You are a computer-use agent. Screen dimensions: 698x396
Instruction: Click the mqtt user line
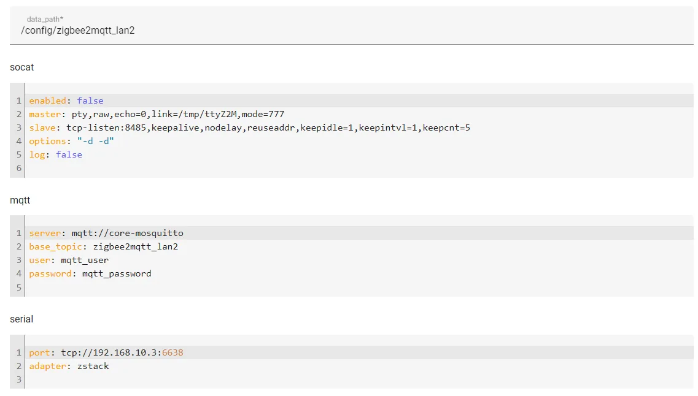(69, 260)
